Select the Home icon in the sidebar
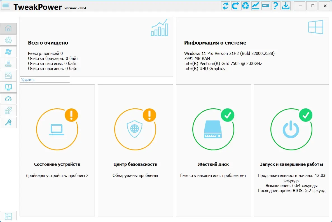 (8, 28)
